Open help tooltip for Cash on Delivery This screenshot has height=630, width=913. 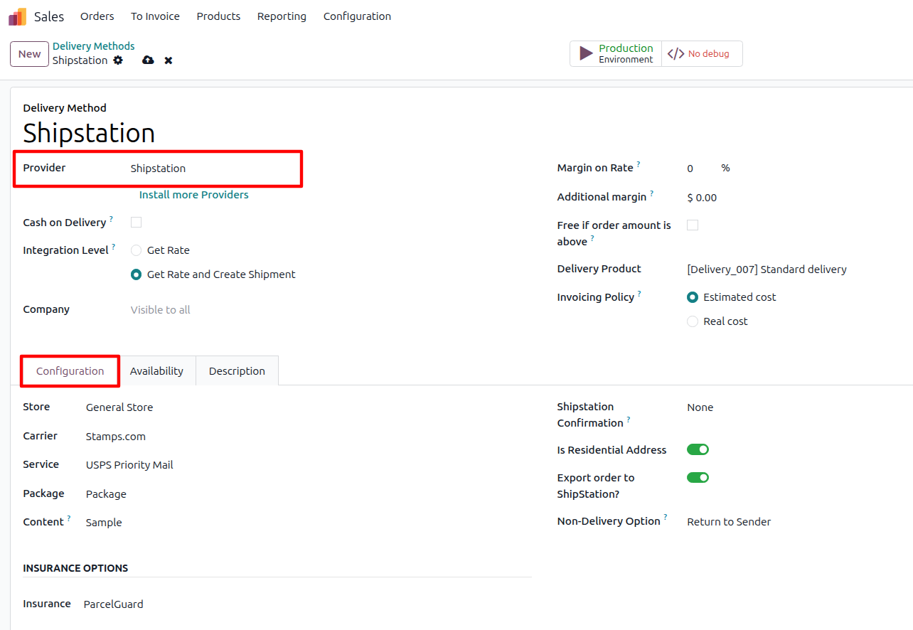(x=111, y=219)
